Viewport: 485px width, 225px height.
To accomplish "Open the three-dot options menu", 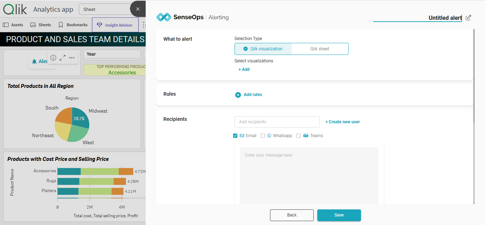I will click(72, 58).
